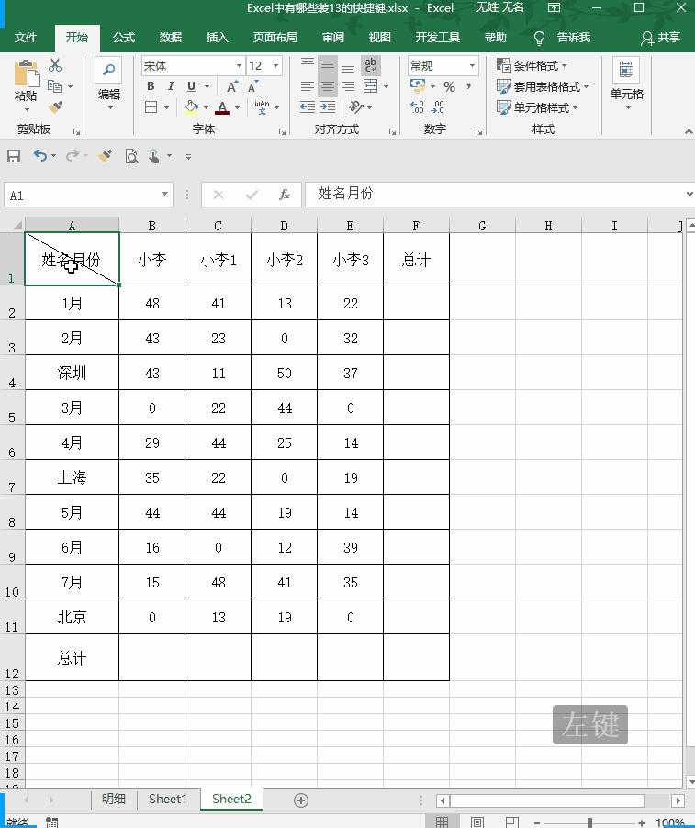Open the Name Box dropdown arrow
This screenshot has width=695, height=828.
click(164, 195)
